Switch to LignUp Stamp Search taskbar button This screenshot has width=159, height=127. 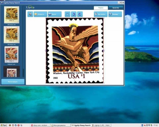[x=81, y=125]
